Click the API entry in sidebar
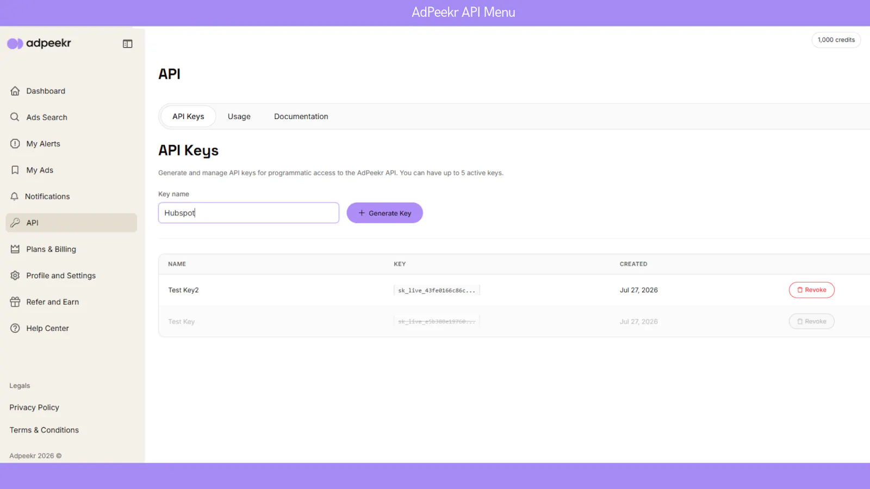Viewport: 870px width, 489px height. [x=71, y=223]
